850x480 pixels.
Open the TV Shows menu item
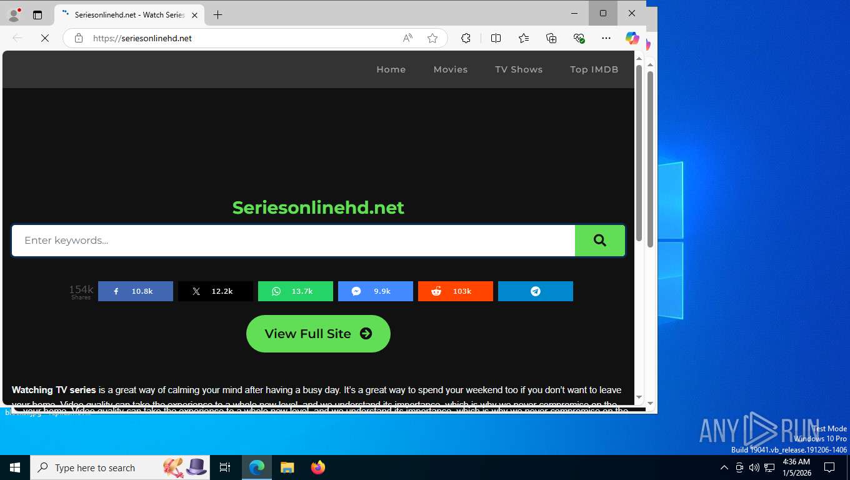pyautogui.click(x=519, y=69)
